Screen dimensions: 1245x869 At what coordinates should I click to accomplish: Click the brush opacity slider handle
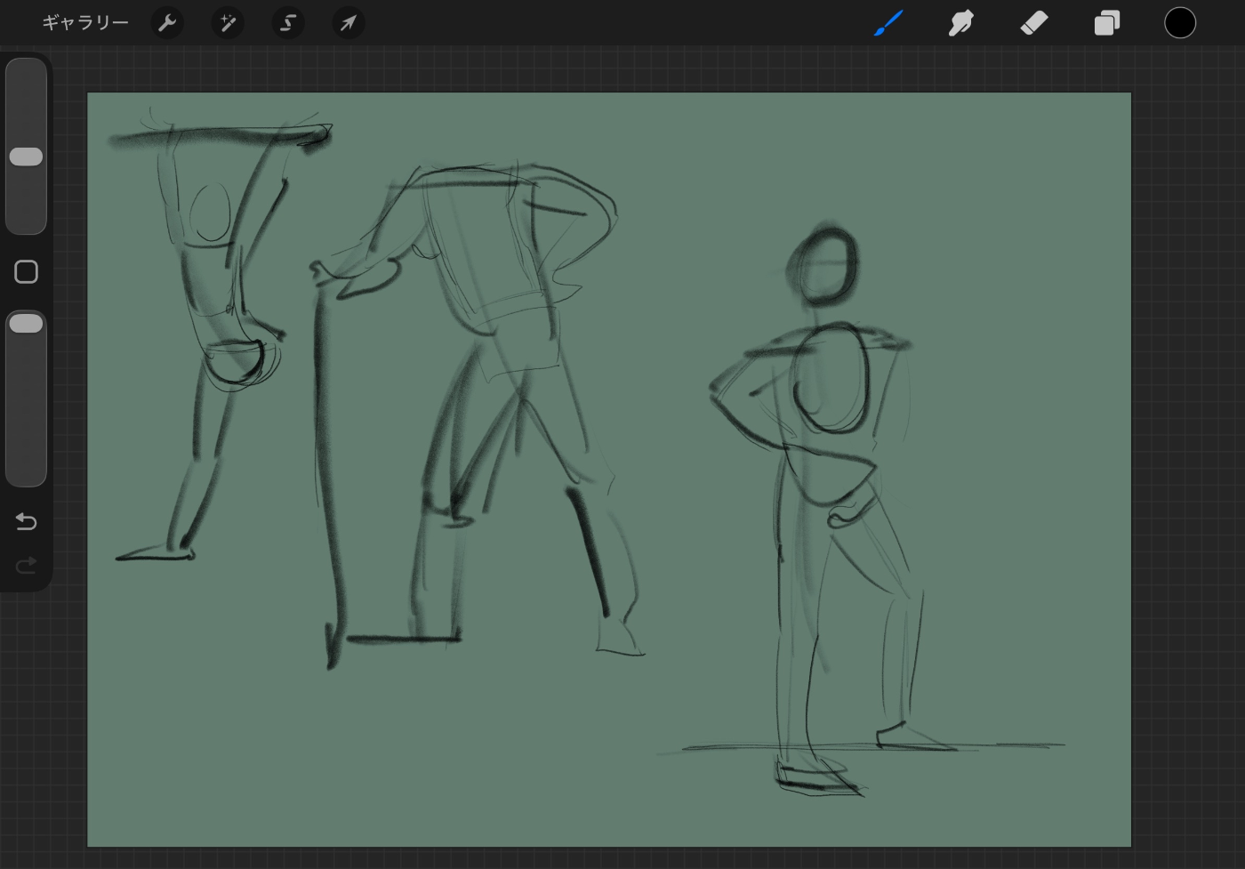(x=26, y=324)
